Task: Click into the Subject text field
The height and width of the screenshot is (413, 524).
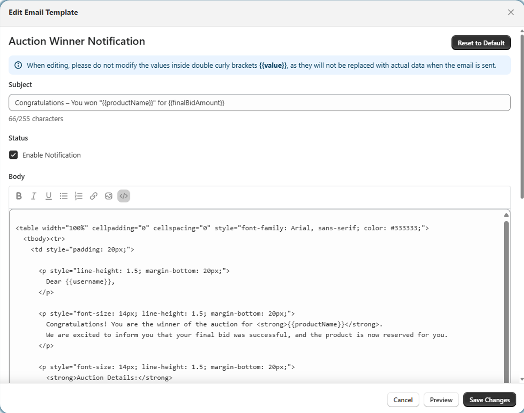Action: point(259,103)
